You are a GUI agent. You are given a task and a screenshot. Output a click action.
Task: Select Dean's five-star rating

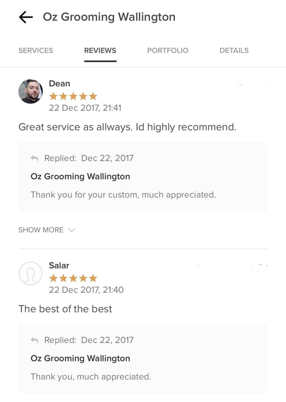73,96
